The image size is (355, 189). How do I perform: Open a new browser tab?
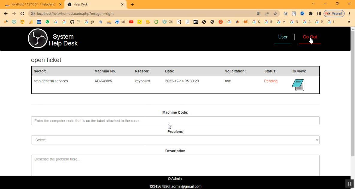pos(132,4)
